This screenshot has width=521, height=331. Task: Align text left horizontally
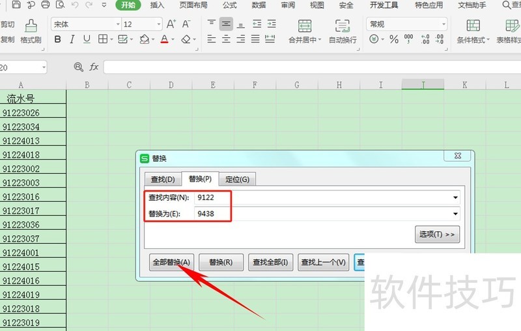point(211,39)
